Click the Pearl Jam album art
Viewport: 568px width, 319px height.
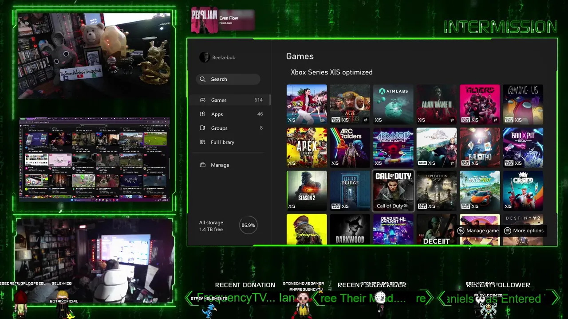205,20
